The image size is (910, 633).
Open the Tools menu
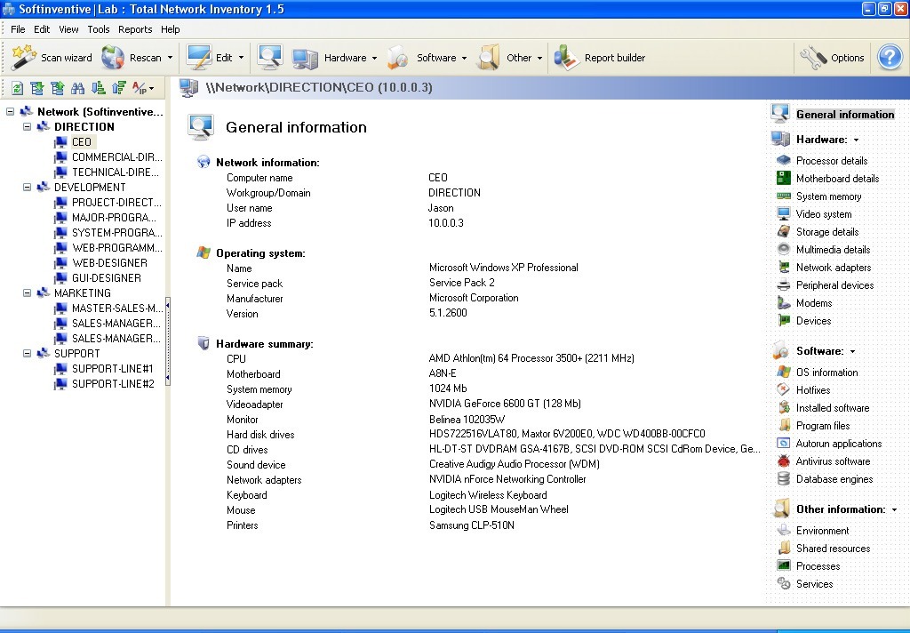(99, 28)
